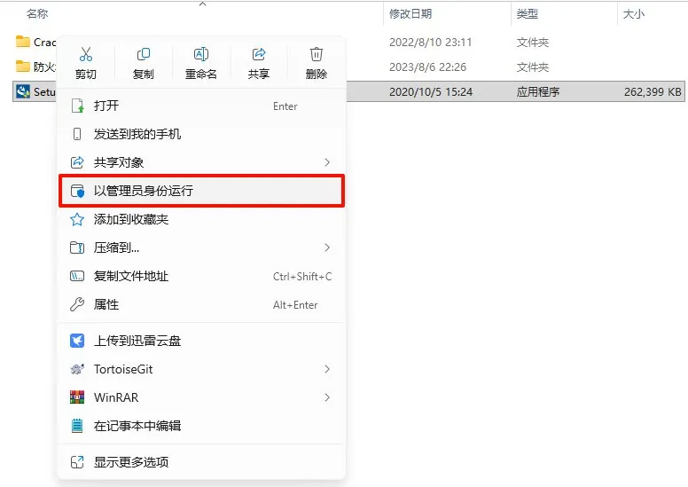Click 显示更多选项 (Show more options)
This screenshot has height=487, width=688.
coord(201,462)
